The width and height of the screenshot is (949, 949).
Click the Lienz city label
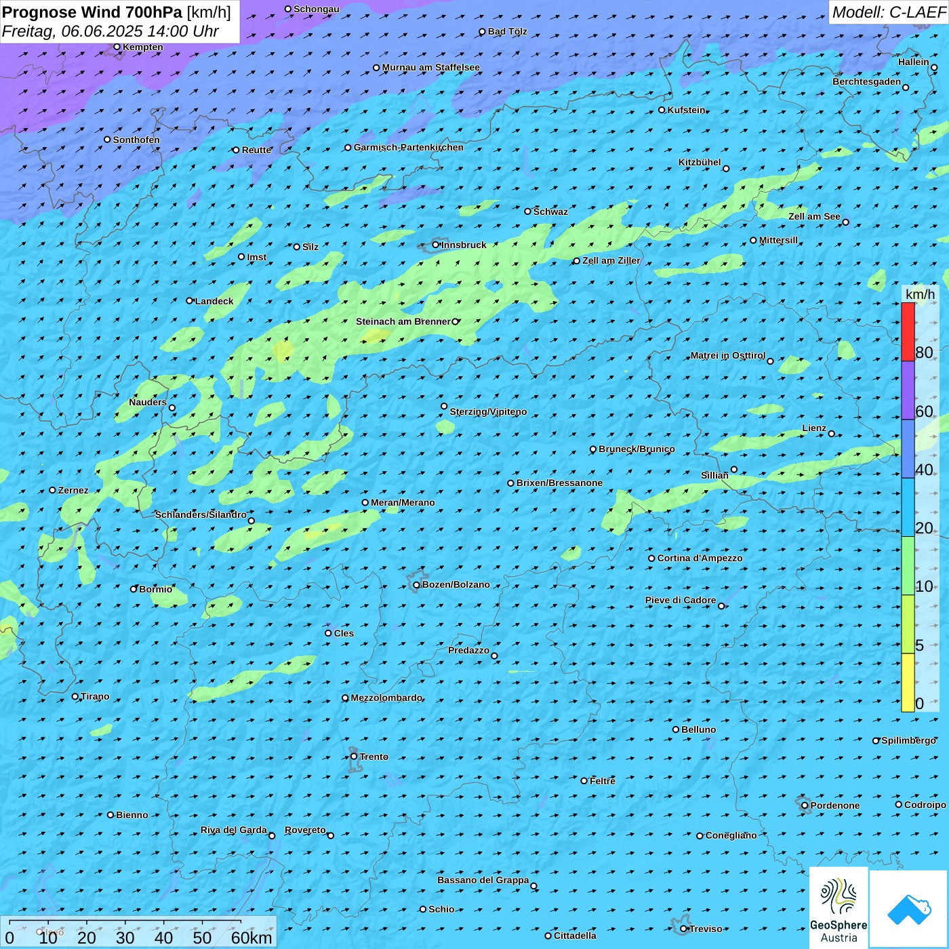tap(814, 428)
